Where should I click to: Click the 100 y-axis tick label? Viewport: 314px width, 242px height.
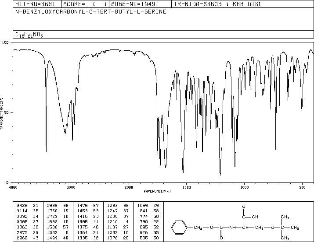5,42
